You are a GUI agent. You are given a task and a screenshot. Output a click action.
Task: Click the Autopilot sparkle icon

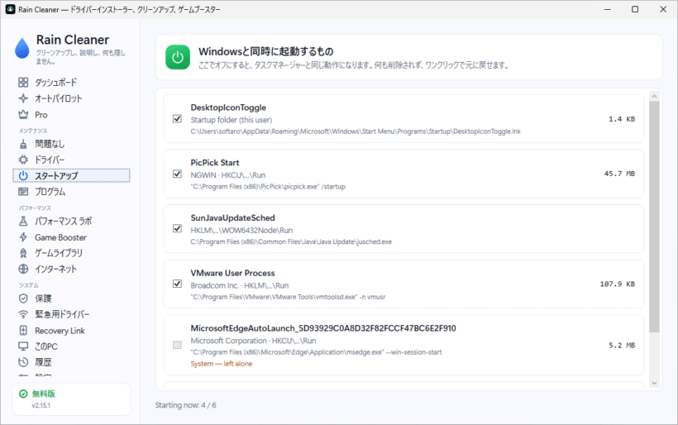click(x=23, y=98)
